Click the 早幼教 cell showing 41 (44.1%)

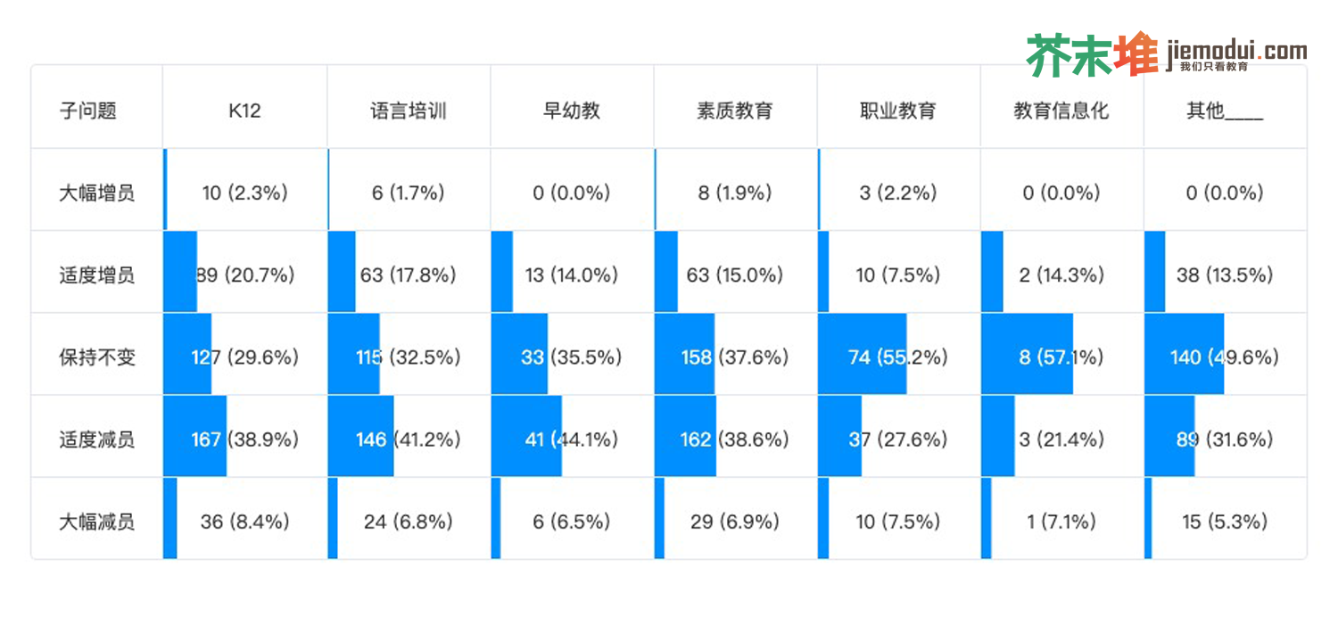click(x=572, y=439)
